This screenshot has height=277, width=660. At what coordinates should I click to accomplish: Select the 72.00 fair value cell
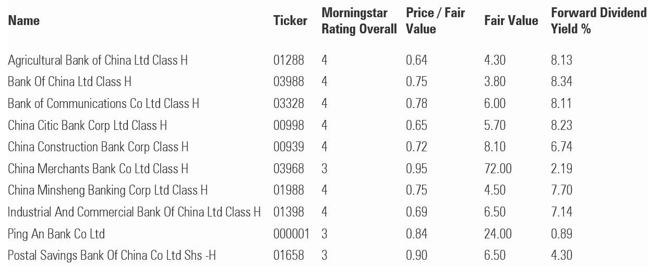point(498,168)
